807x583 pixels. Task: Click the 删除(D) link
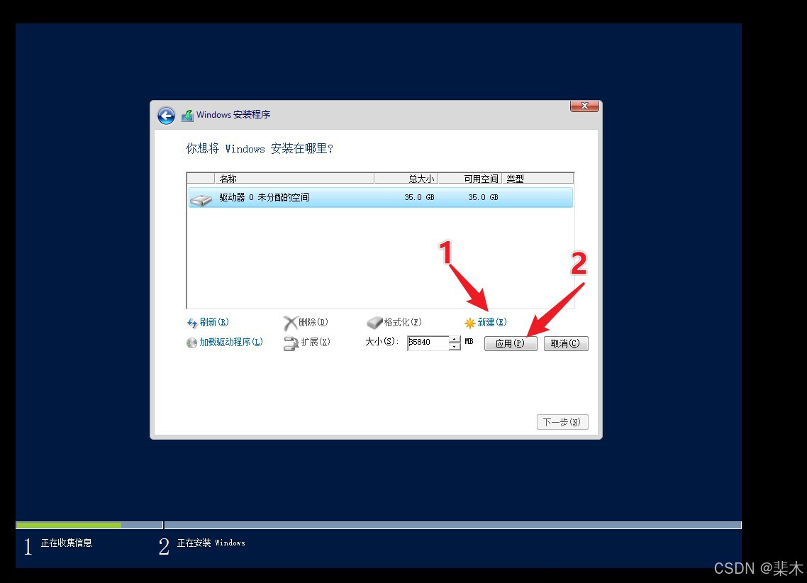pyautogui.click(x=313, y=322)
